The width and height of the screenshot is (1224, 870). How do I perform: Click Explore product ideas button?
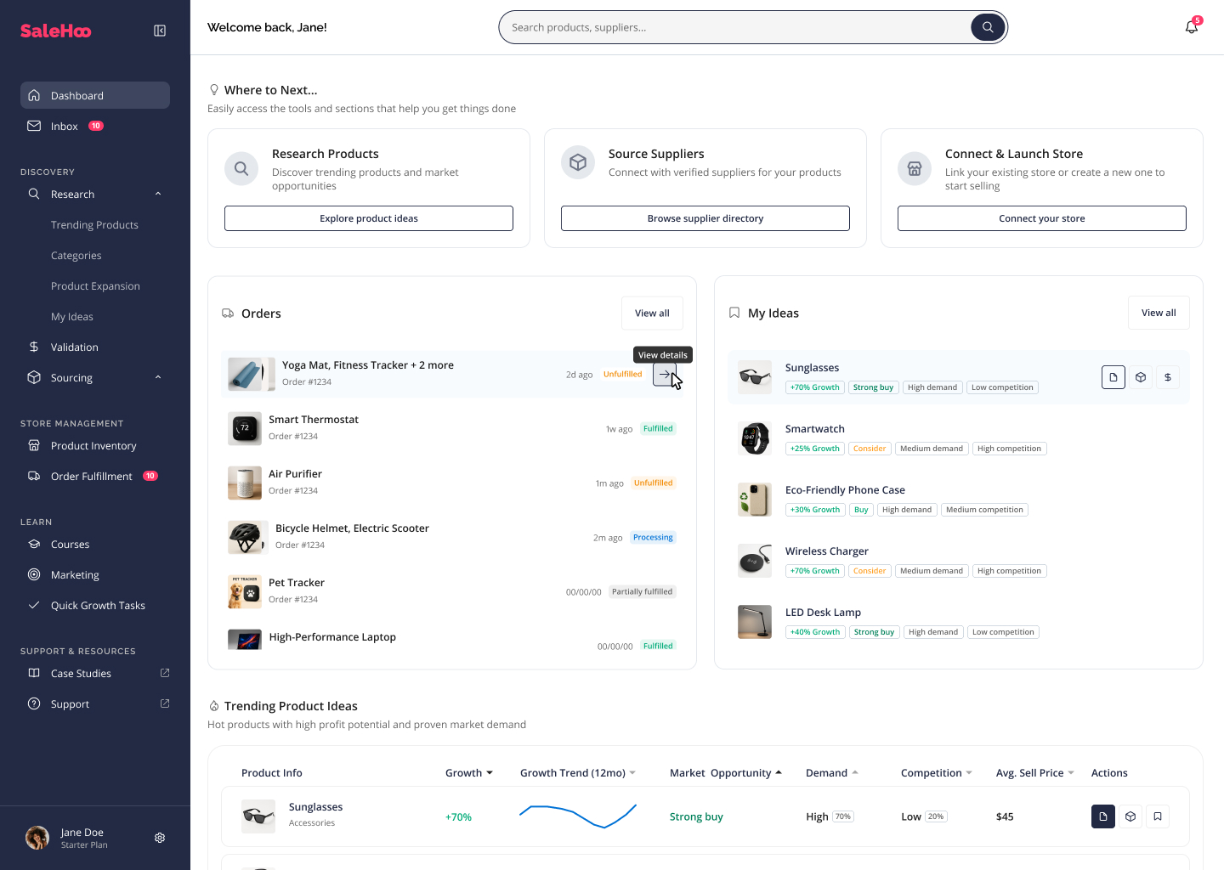coord(369,218)
